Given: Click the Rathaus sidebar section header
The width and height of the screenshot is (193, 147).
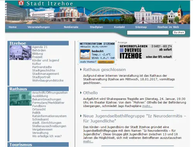Looking at the screenshot, I should coord(38,89).
